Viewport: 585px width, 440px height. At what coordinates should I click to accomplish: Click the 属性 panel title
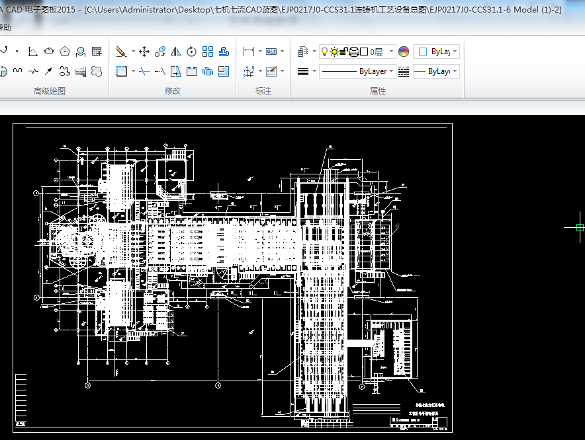click(x=378, y=91)
